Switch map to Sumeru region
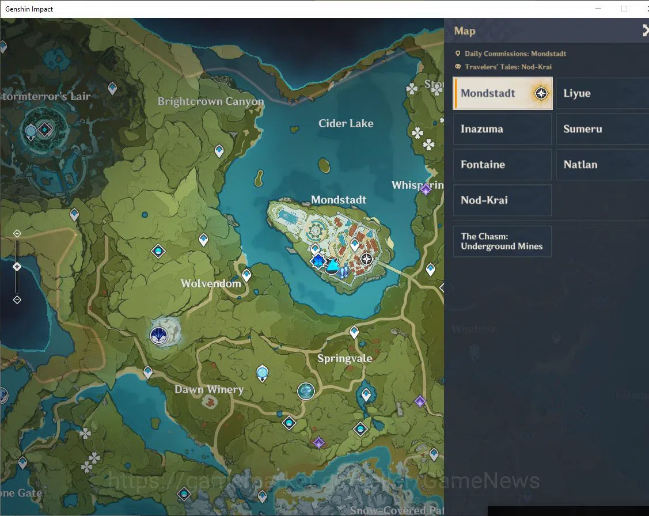Screen dimensions: 649x516 (602, 129)
